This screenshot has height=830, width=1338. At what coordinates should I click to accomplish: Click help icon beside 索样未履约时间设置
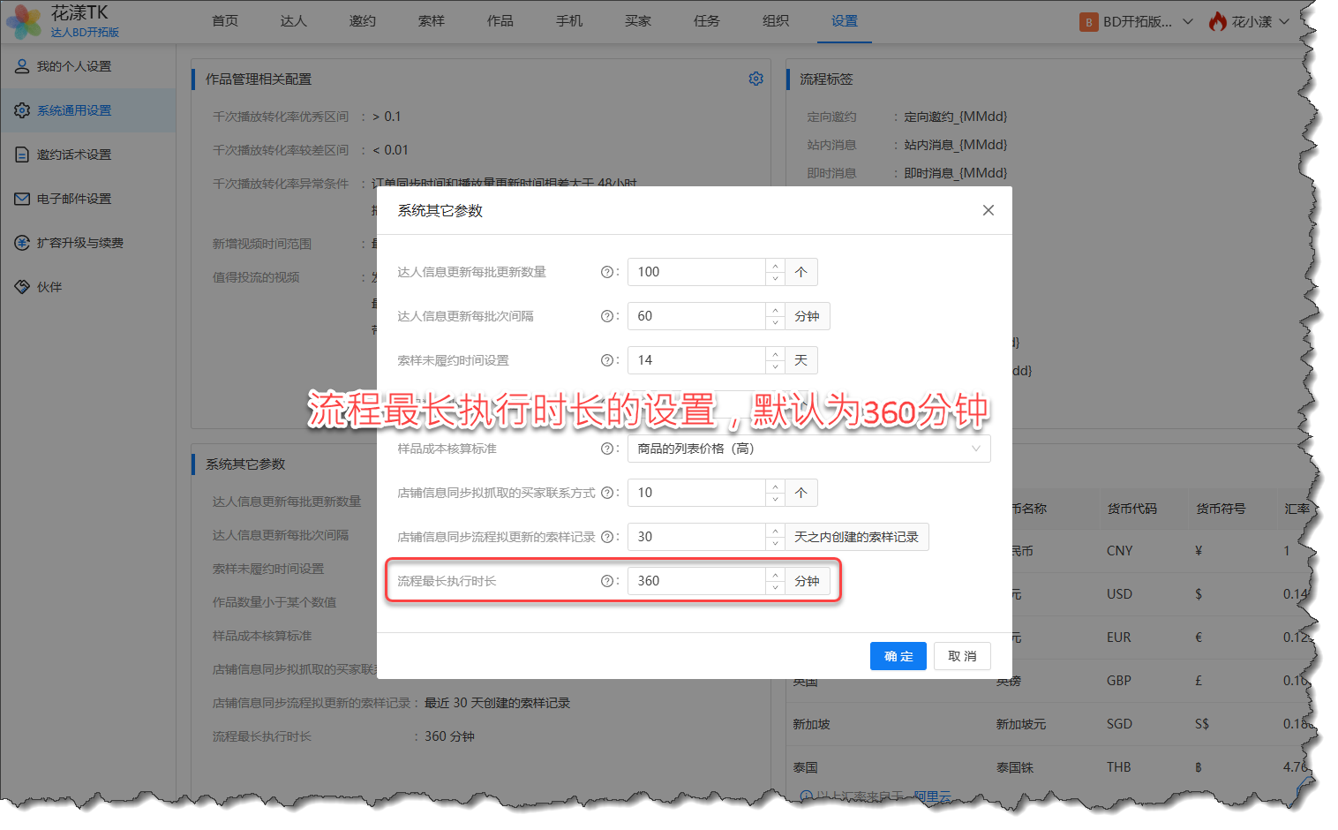[x=606, y=360]
